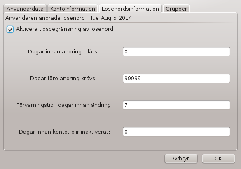The width and height of the screenshot is (241, 169).
Task: Uncheck the Aktivera tidsbegränsning av lösenord checkbox
Action: click(x=10, y=29)
